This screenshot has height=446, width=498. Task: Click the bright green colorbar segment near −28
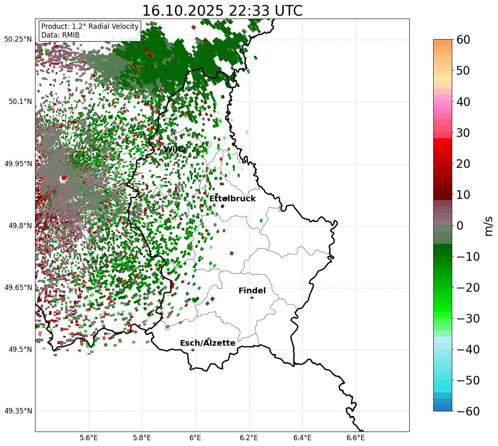point(443,309)
